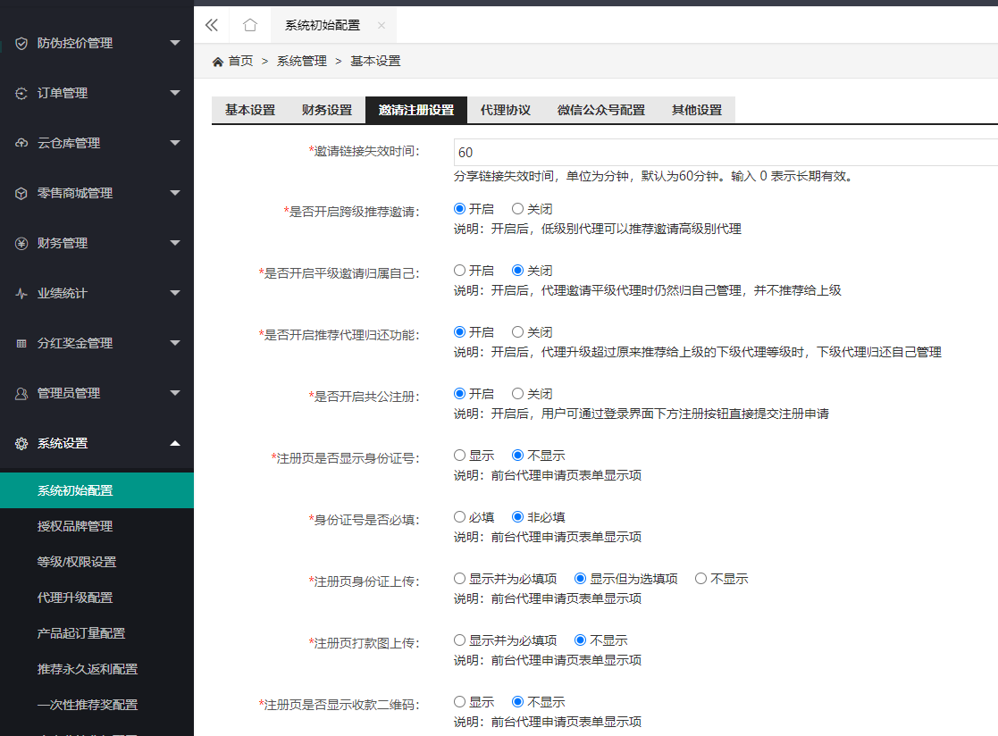The width and height of the screenshot is (998, 736).
Task: Switch to the 基本设置 tab
Action: (x=250, y=110)
